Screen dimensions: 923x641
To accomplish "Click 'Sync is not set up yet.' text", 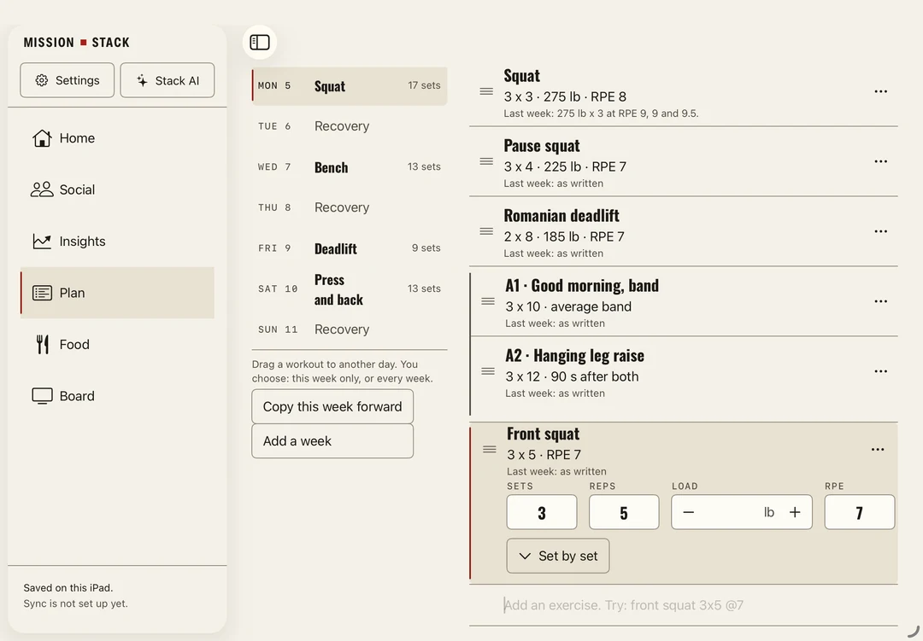I will 75,603.
